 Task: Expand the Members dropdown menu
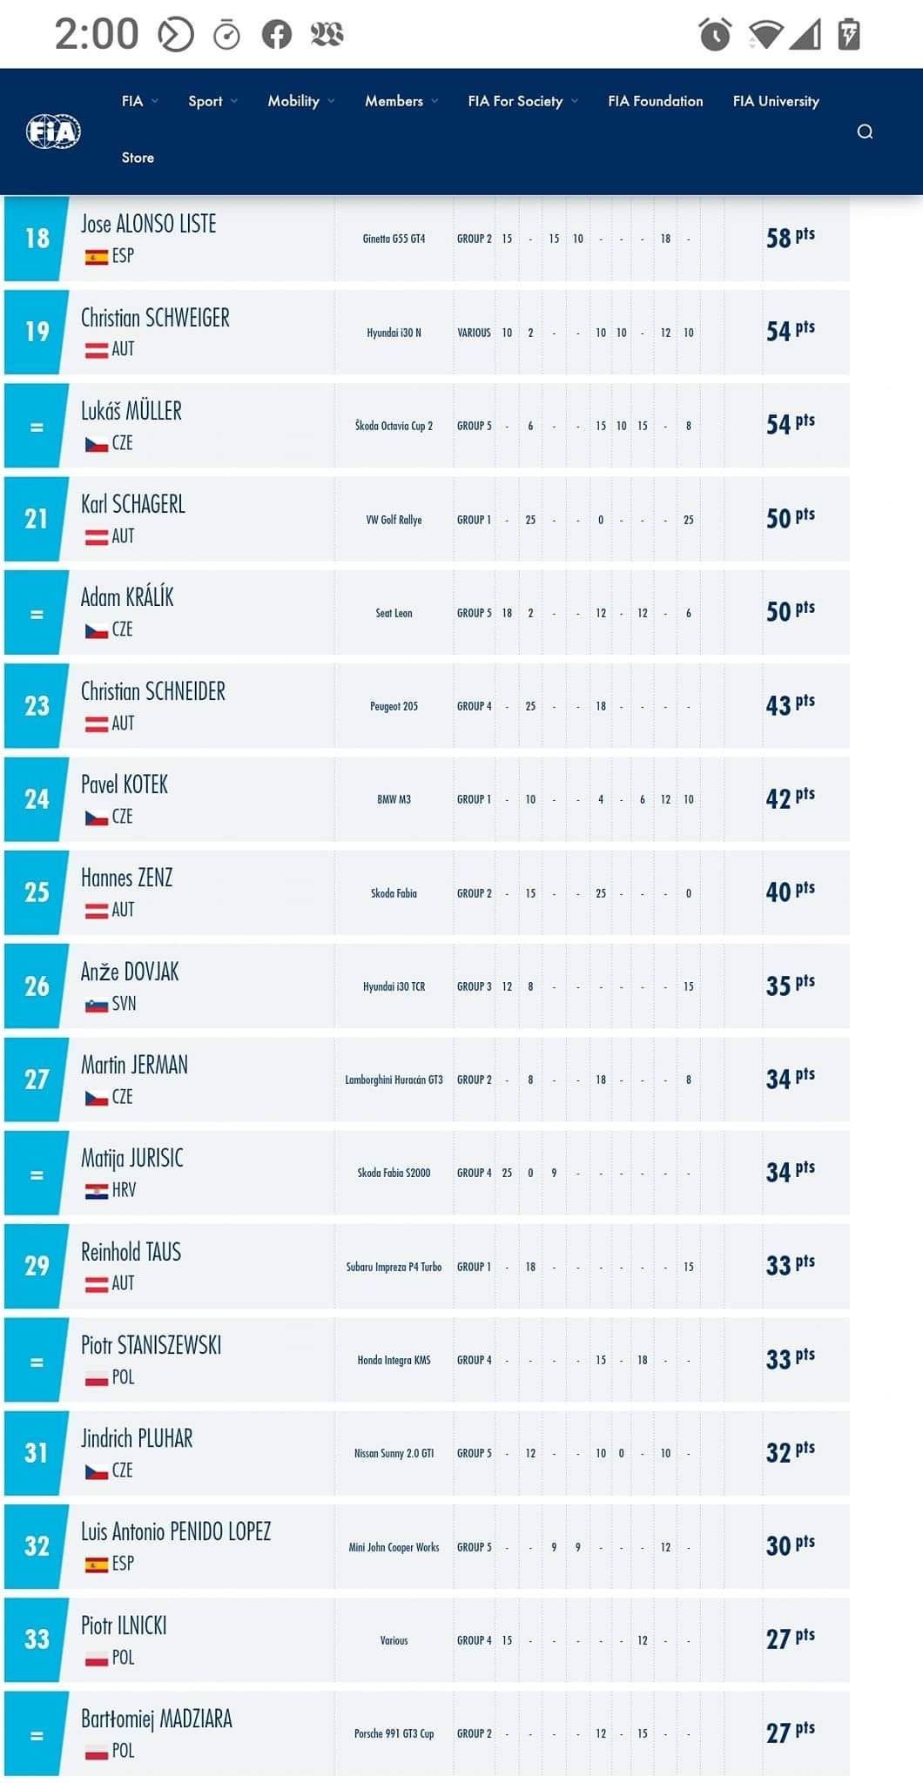401,101
